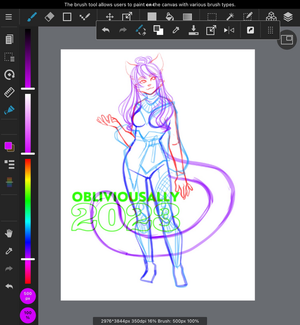This screenshot has width=300, height=325.
Task: Select the Selection Pen tool
Action: click(x=248, y=17)
